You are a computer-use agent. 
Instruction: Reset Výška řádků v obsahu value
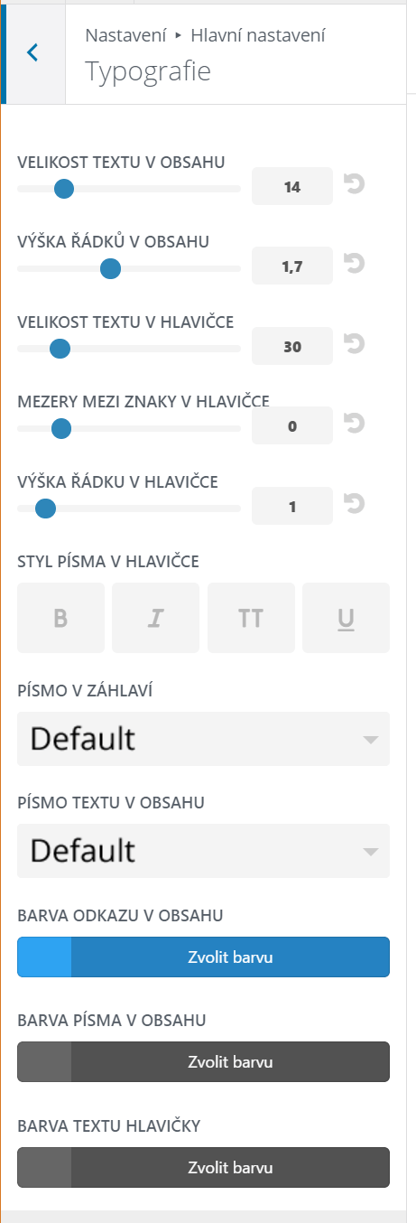tap(355, 263)
